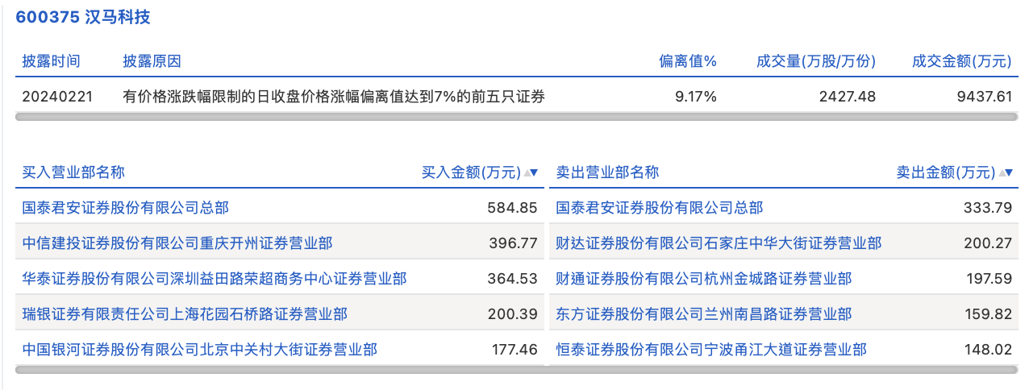Sort by the 买入金额(万元) column header

tap(472, 172)
